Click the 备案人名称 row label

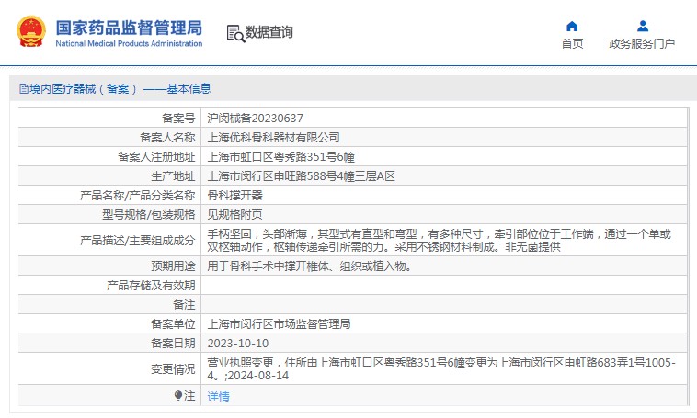click(167, 137)
